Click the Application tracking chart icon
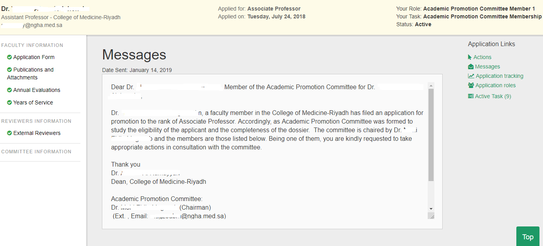This screenshot has height=246, width=543. point(471,76)
